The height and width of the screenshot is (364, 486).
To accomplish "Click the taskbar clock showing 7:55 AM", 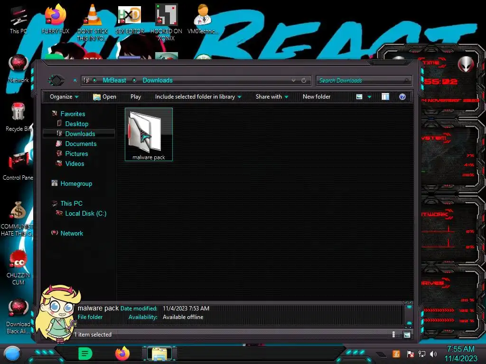I will pyautogui.click(x=461, y=354).
